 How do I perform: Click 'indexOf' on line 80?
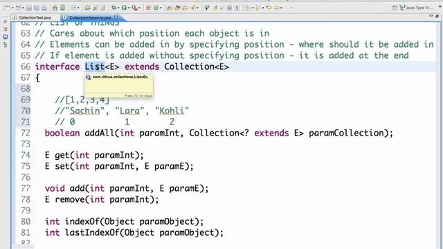pyautogui.click(x=82, y=221)
